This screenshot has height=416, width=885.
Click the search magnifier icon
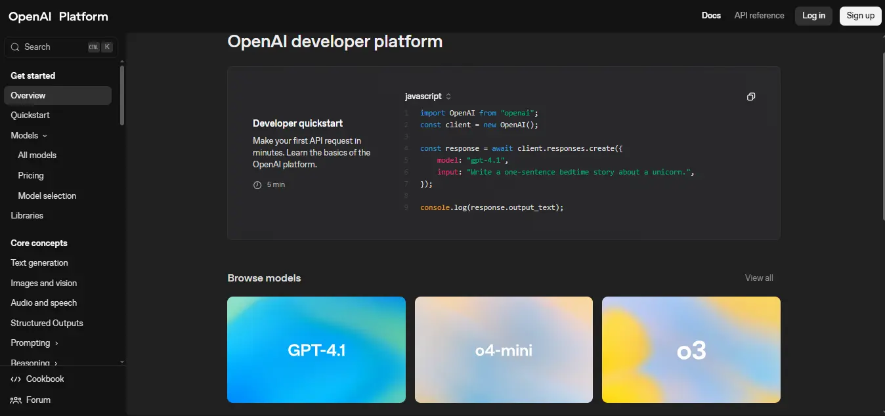click(x=15, y=47)
